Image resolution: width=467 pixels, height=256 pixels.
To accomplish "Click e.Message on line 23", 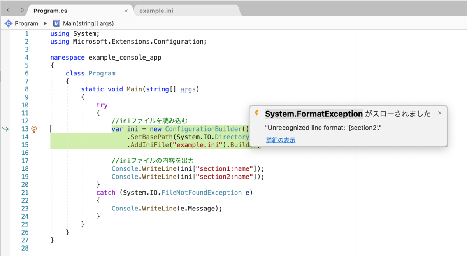I will 198,209.
